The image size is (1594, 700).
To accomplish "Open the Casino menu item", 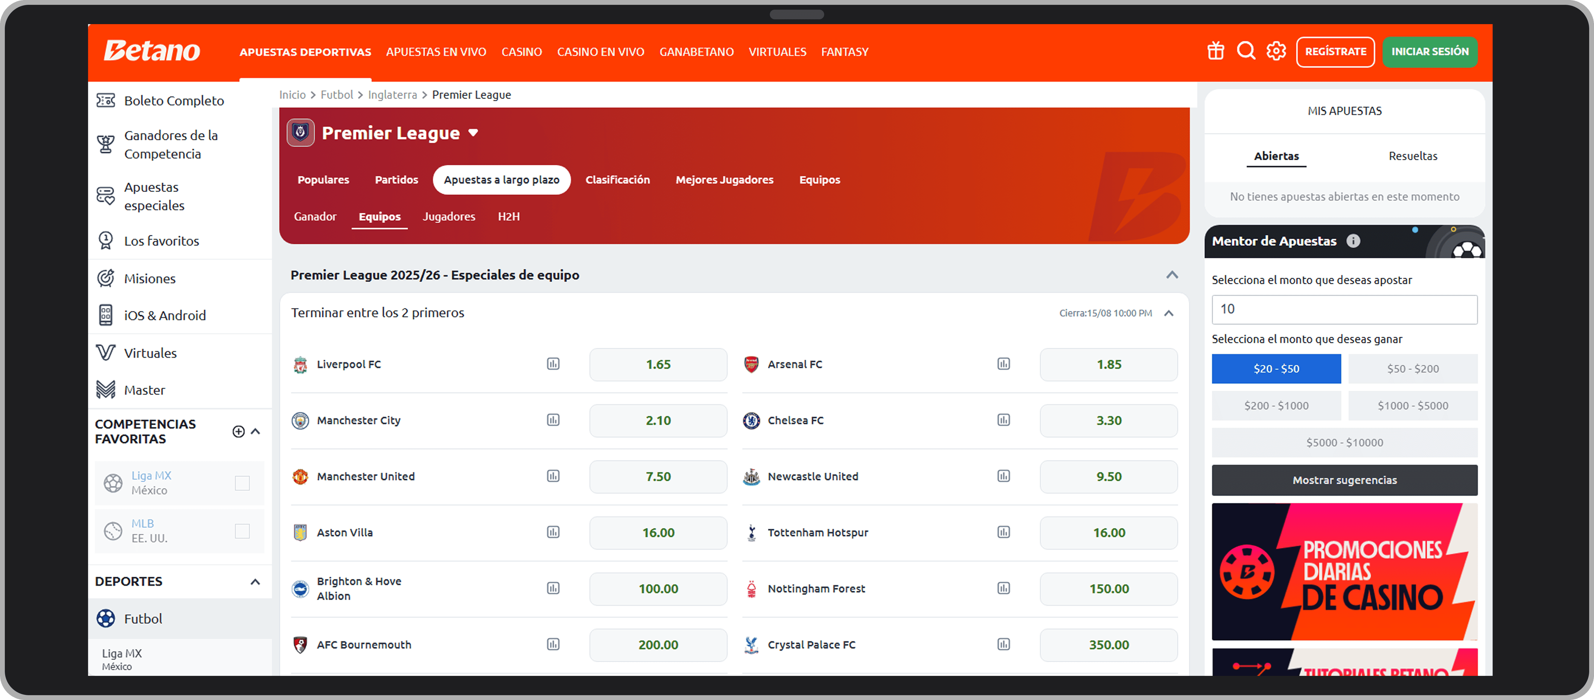I will coord(522,52).
